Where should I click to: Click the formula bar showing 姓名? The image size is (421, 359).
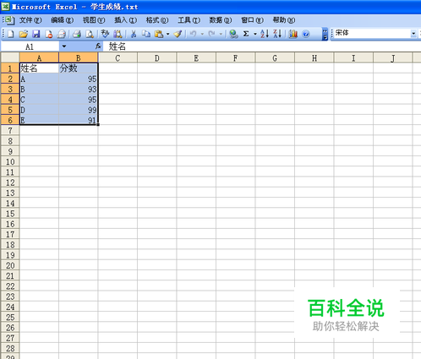262,46
